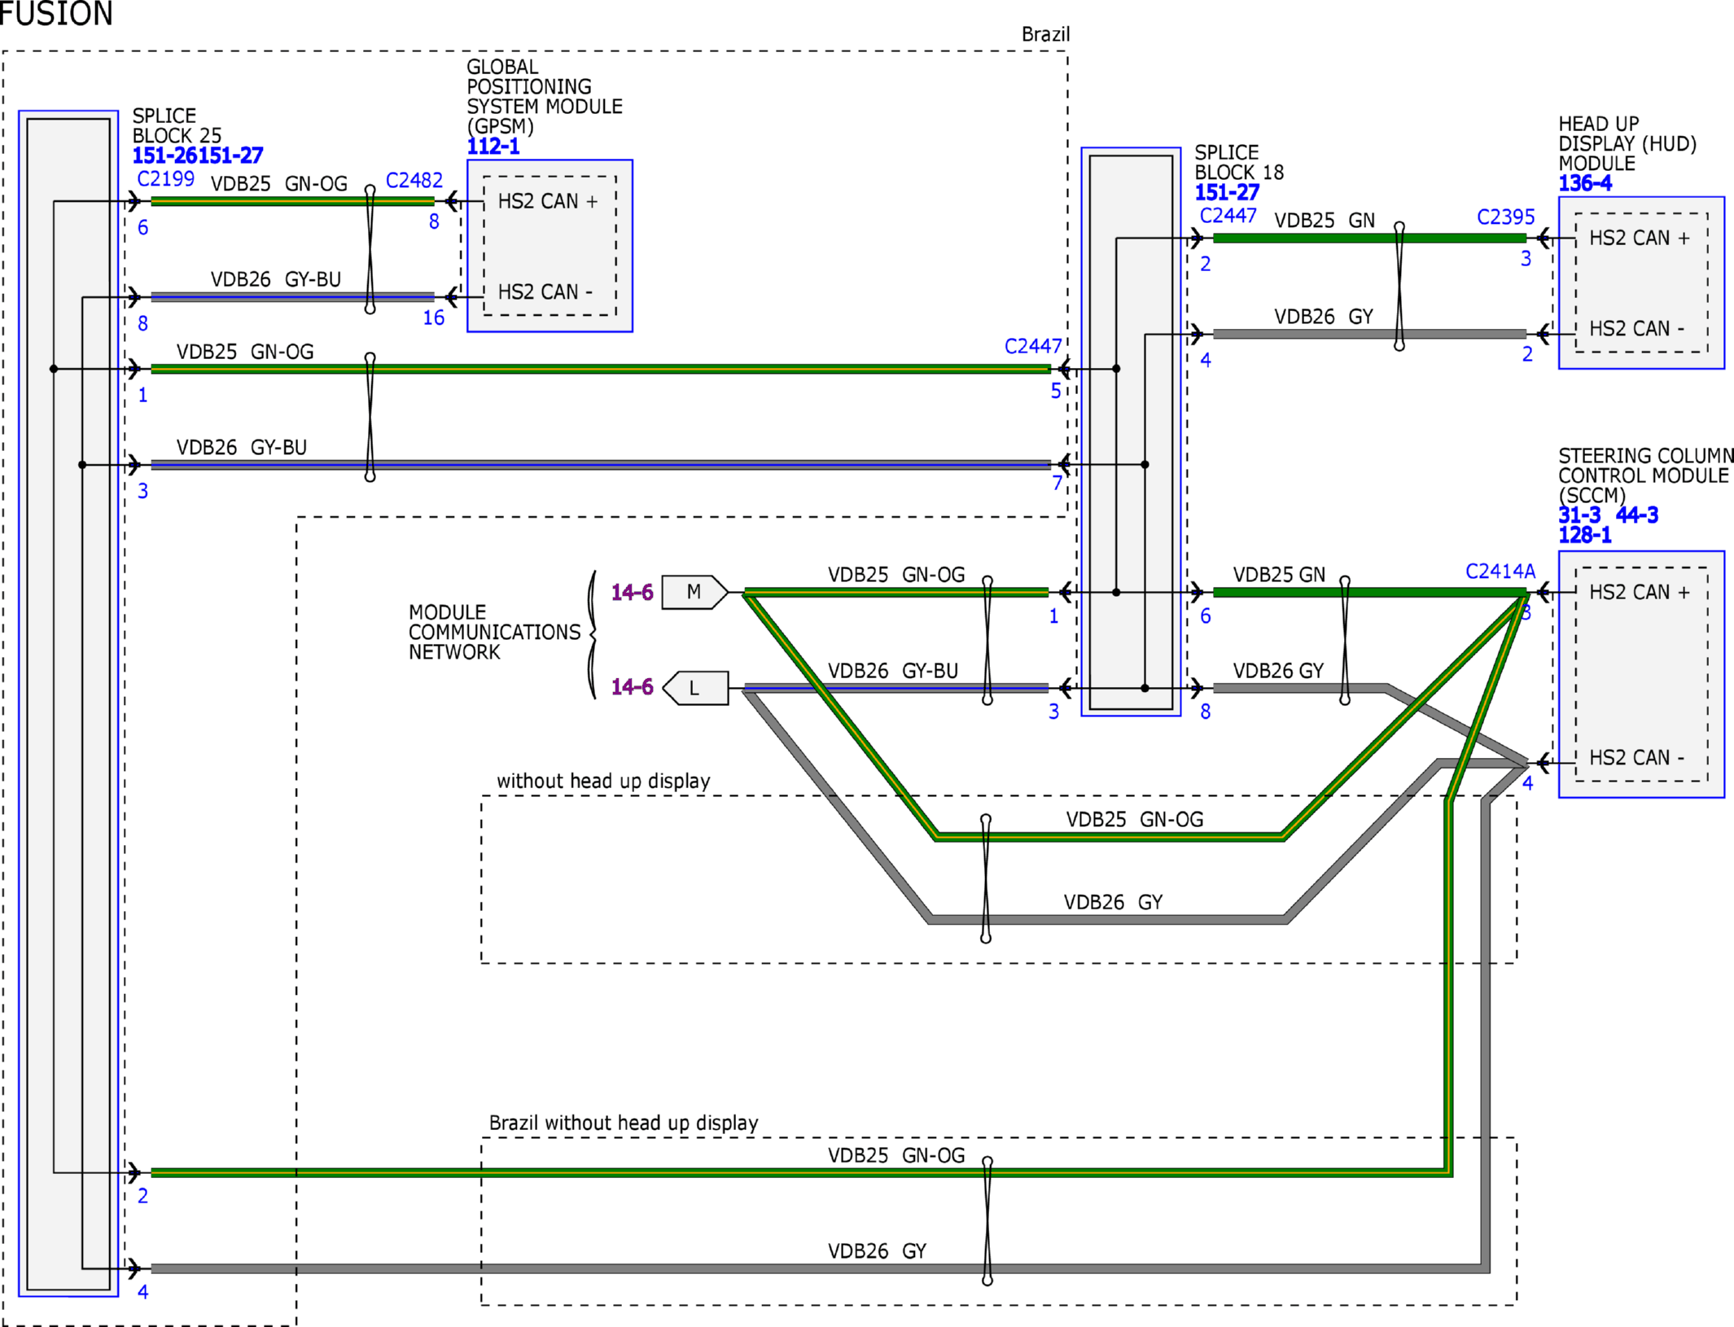Click the L off-page connector symbol
1734x1327 pixels.
(695, 688)
